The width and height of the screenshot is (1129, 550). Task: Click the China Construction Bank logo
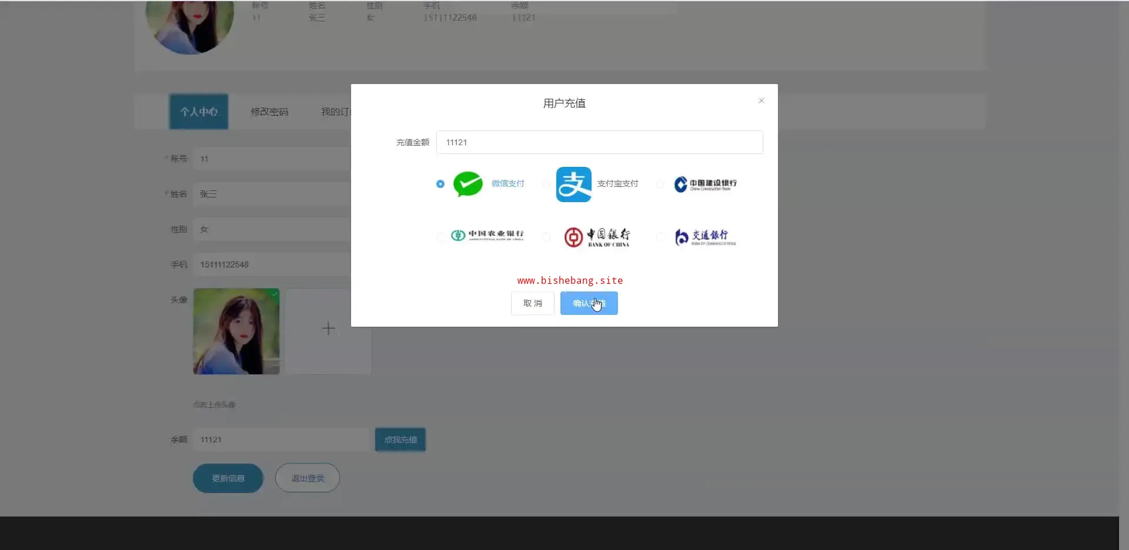(705, 184)
